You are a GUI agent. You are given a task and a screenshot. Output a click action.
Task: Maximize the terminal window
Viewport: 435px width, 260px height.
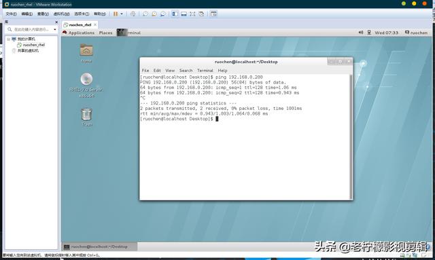coord(340,62)
